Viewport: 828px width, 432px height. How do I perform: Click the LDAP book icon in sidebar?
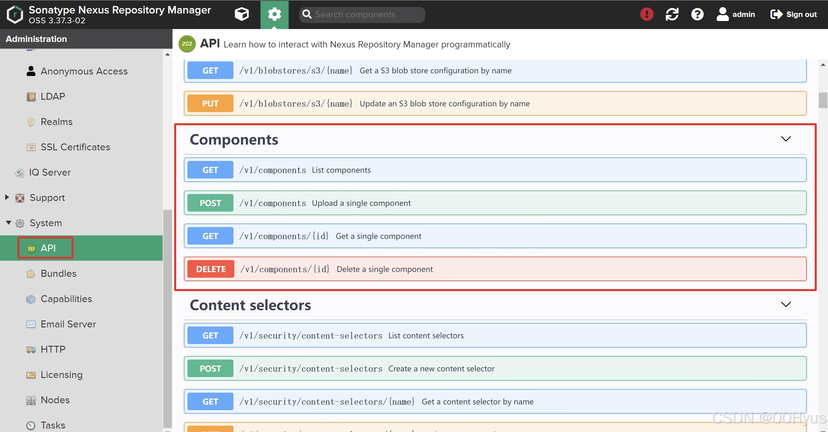[31, 96]
